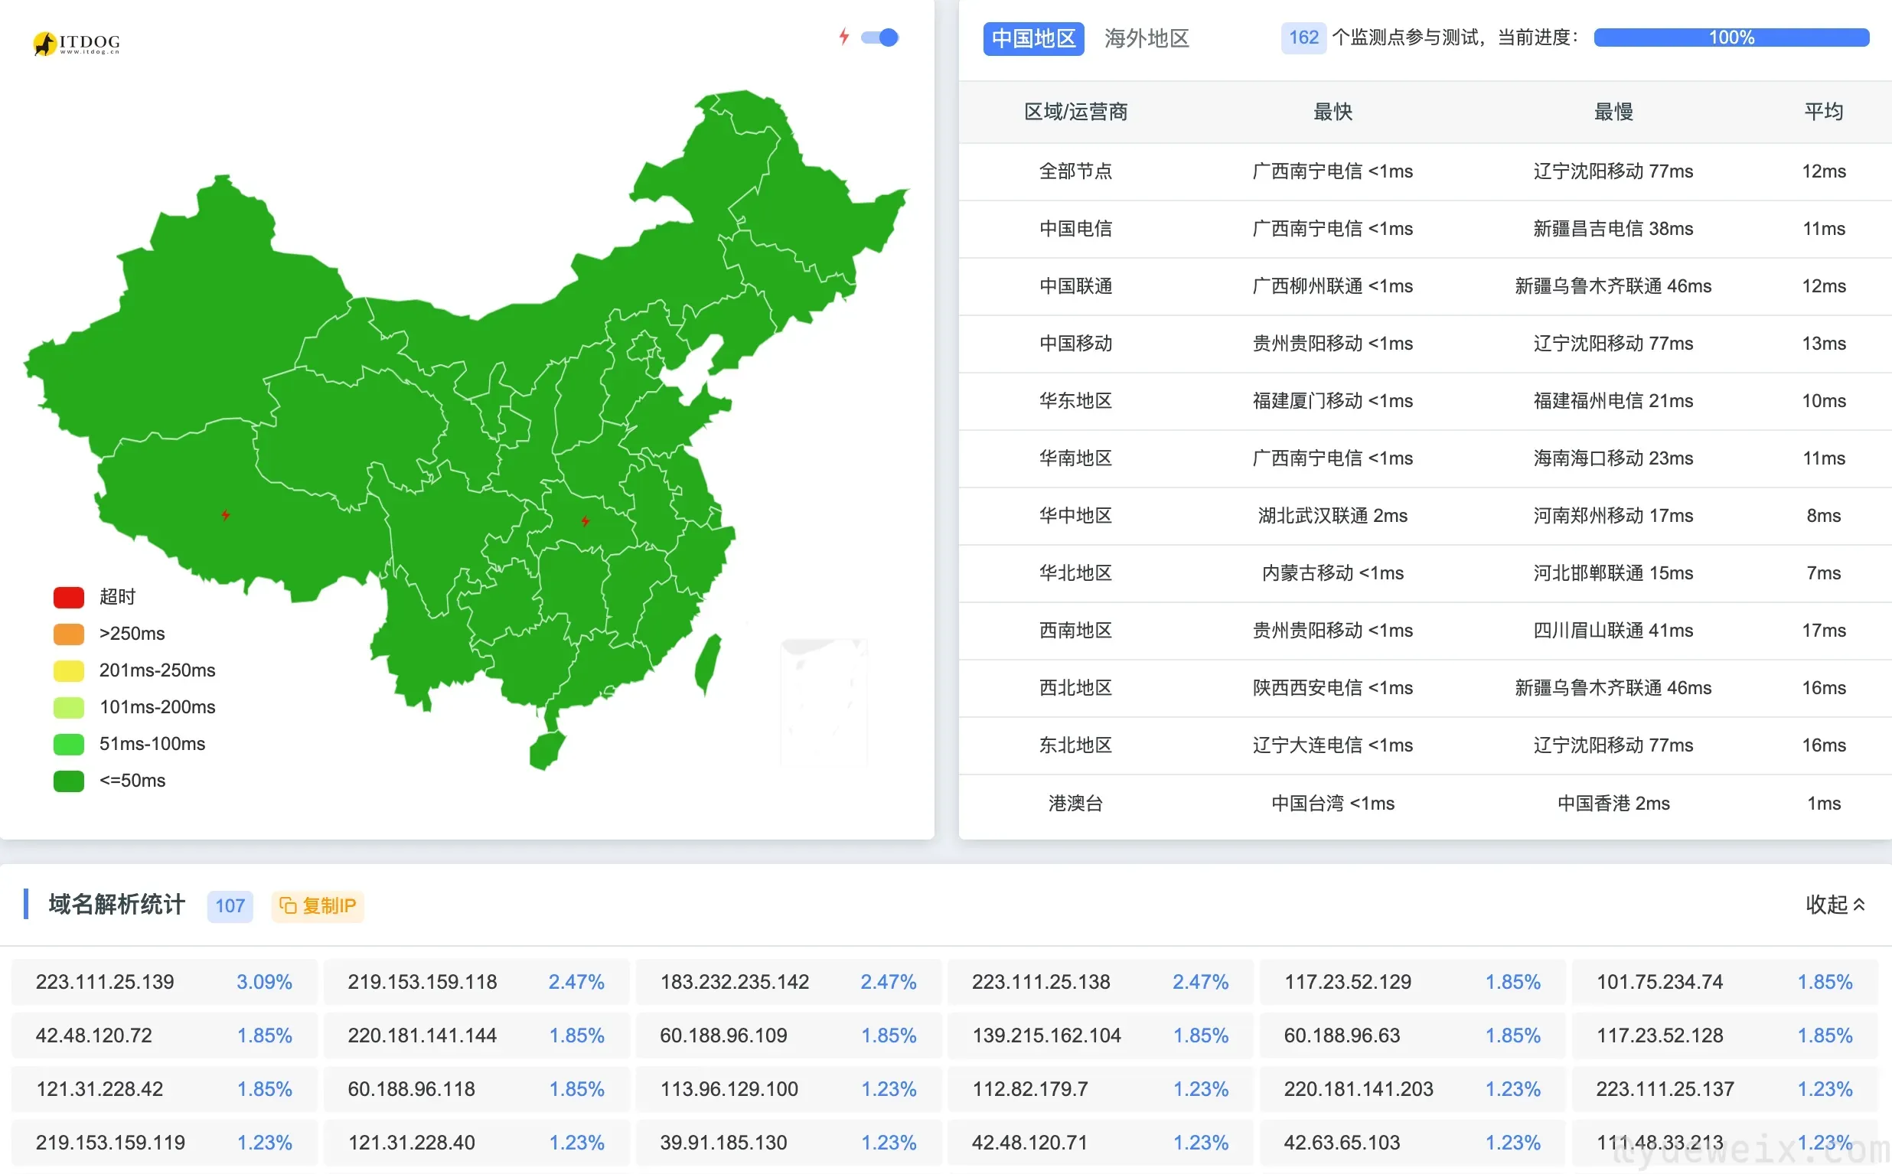Turn off the toggle switch above the map

click(880, 38)
